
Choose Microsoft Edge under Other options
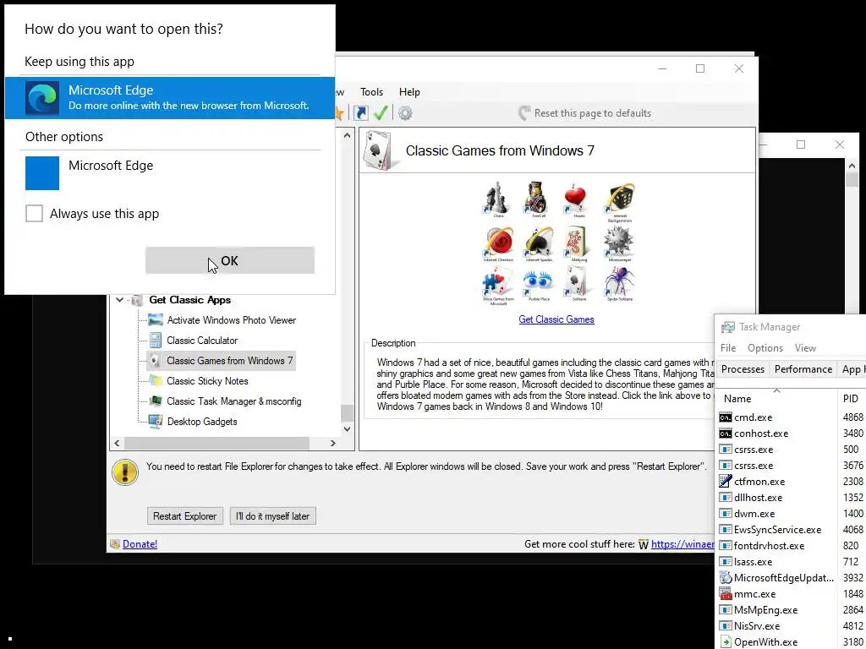coord(169,172)
